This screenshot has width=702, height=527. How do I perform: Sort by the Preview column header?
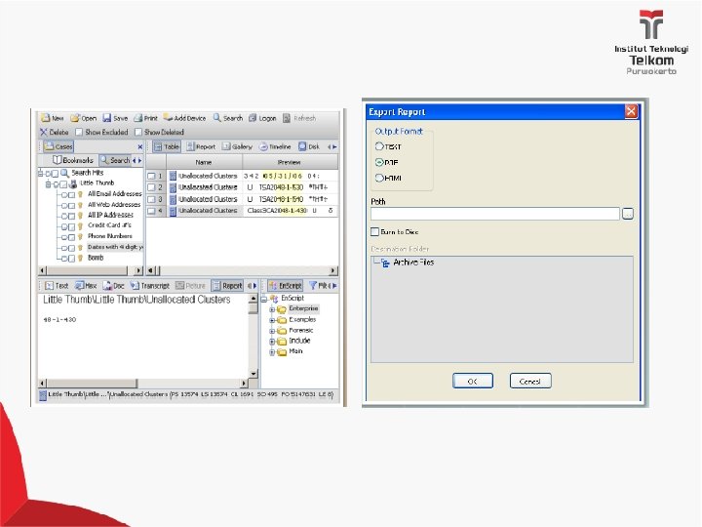pyautogui.click(x=290, y=162)
